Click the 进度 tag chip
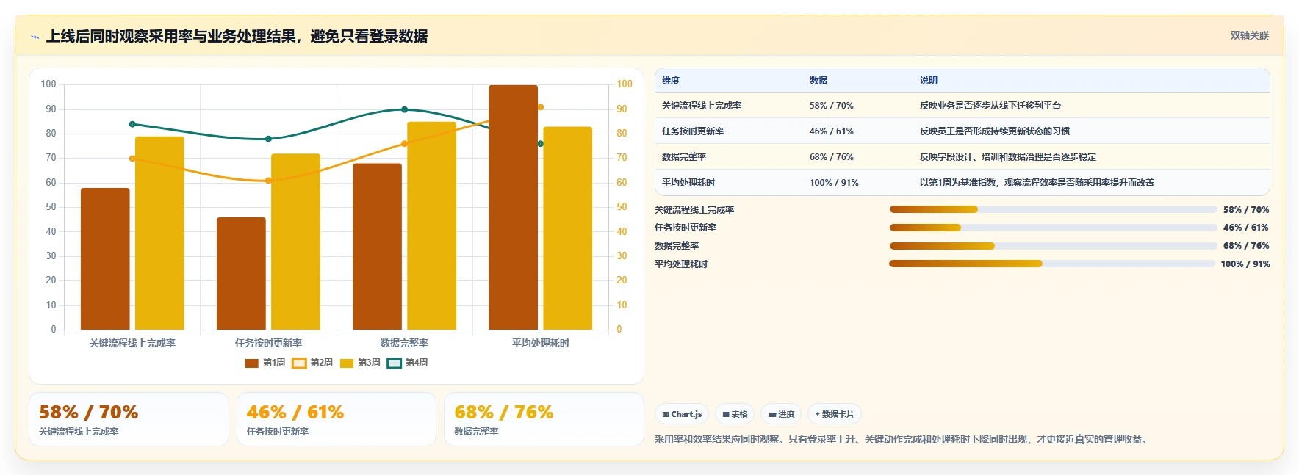This screenshot has width=1299, height=475. point(781,414)
